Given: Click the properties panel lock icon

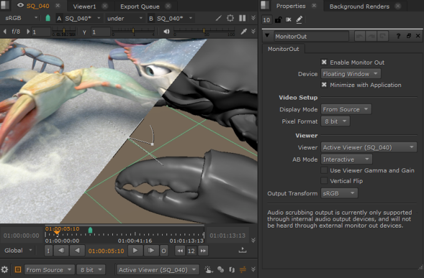Looking at the screenshot, I should click(x=278, y=21).
